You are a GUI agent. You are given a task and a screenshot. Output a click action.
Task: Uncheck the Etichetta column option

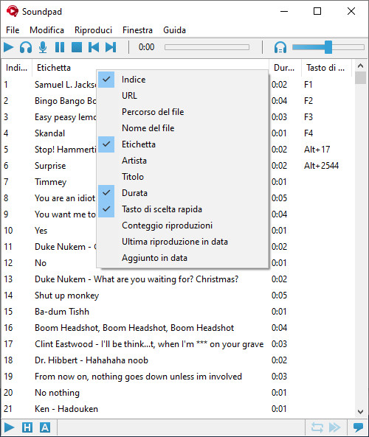(x=182, y=144)
